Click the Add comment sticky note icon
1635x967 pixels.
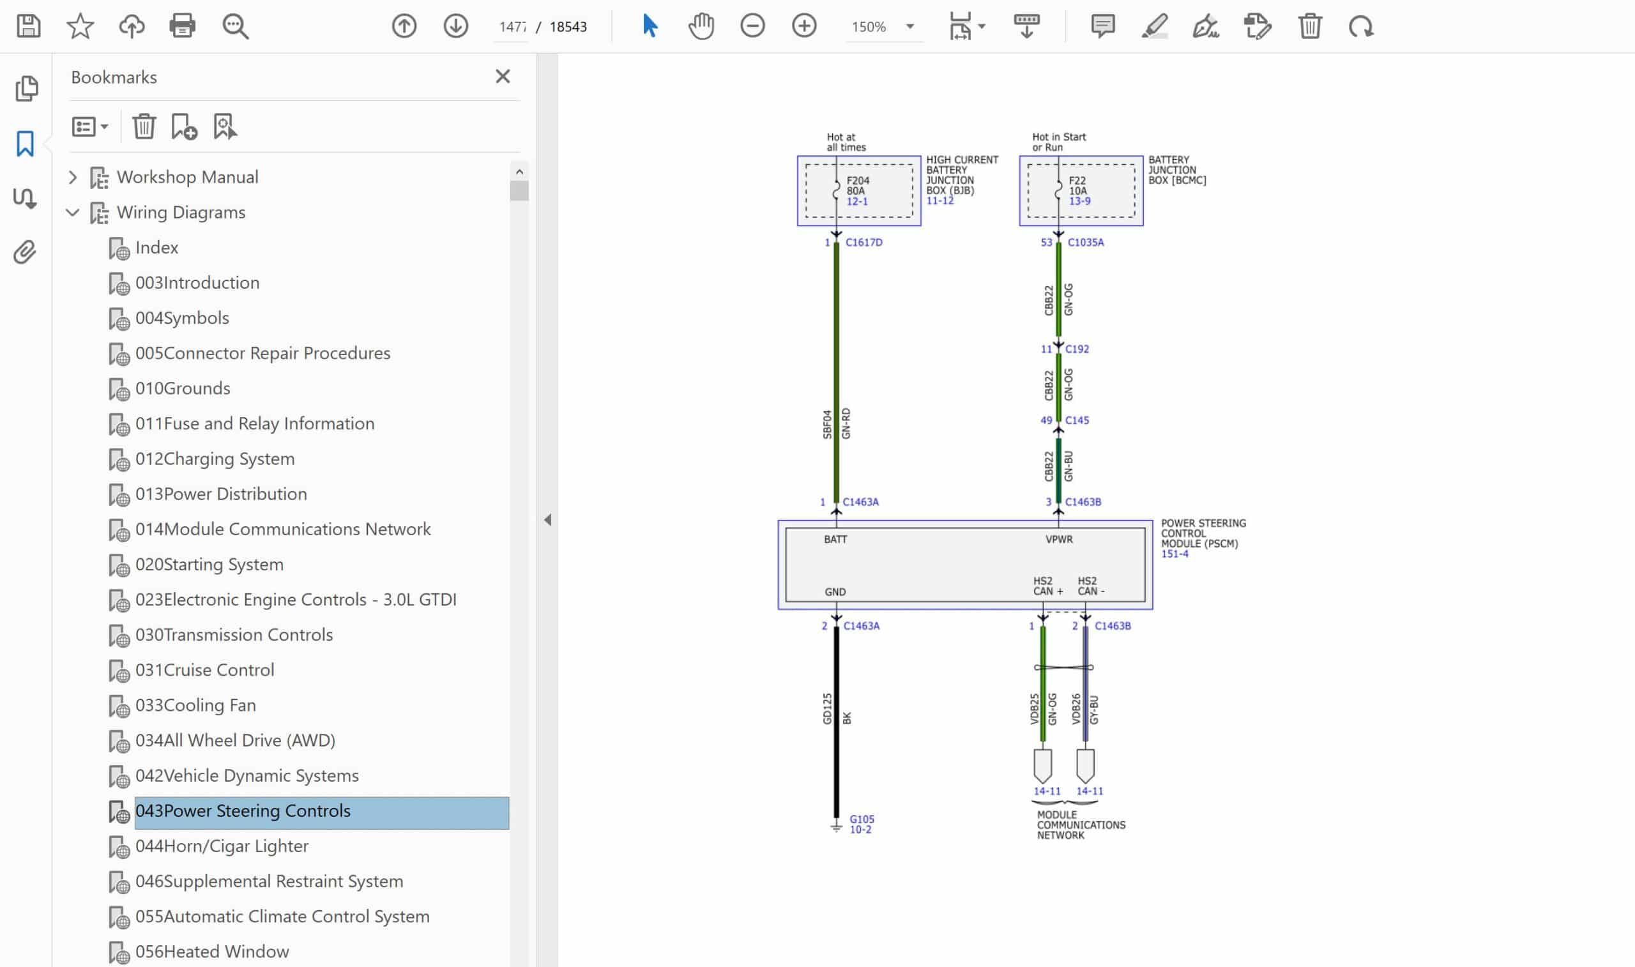[1102, 26]
